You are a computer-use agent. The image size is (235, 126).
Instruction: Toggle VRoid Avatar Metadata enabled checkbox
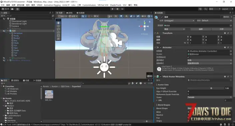pos(161,77)
